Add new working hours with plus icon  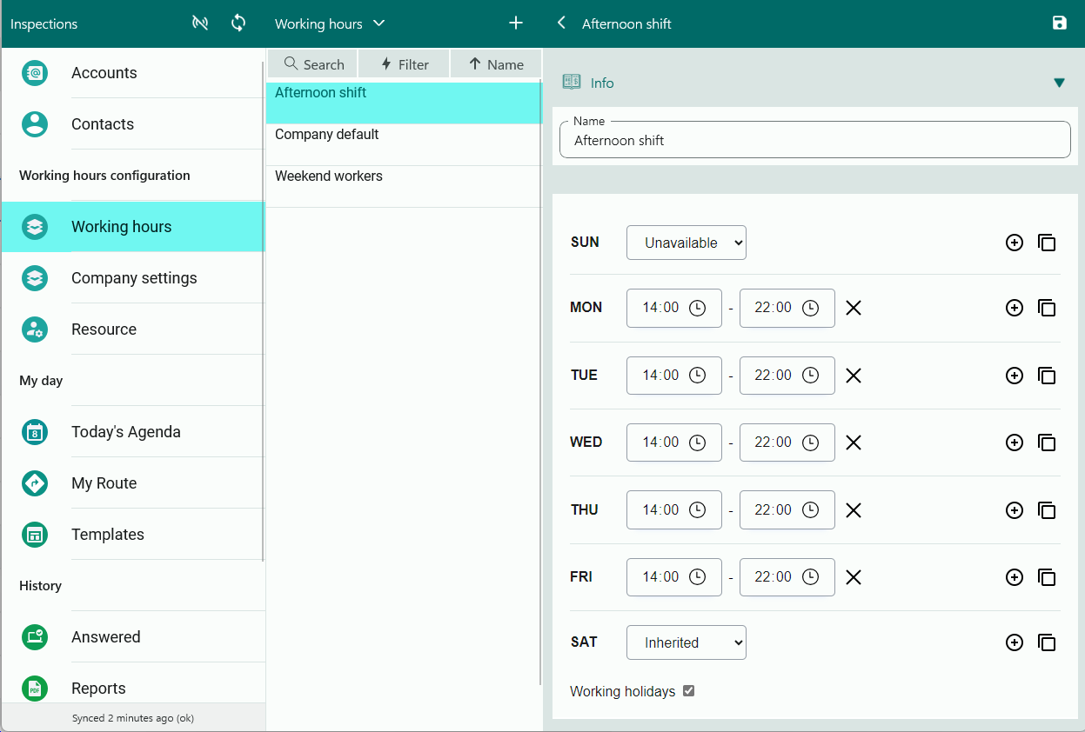coord(516,23)
